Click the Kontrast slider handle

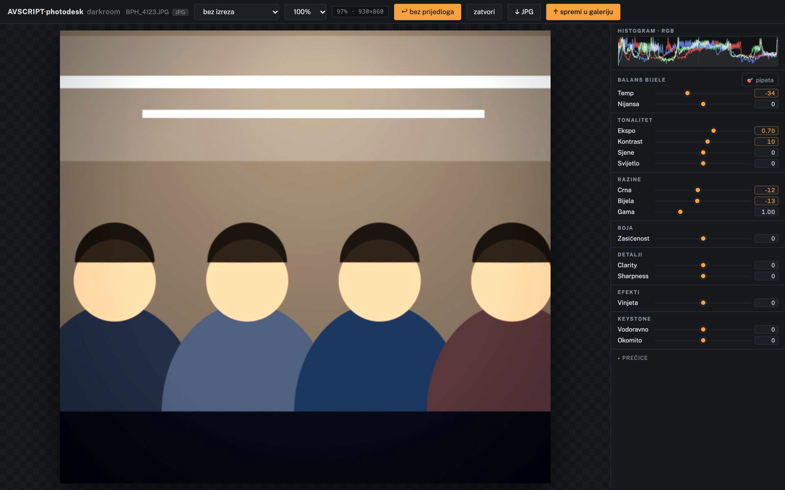pyautogui.click(x=708, y=142)
